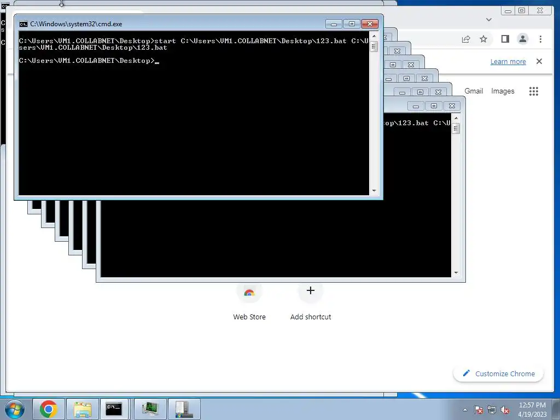
Task: Click the start 123.bat command text
Action: 193,44
